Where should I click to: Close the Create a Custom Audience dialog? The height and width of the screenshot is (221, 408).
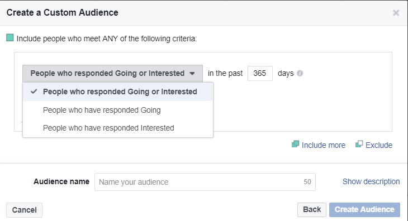396,13
